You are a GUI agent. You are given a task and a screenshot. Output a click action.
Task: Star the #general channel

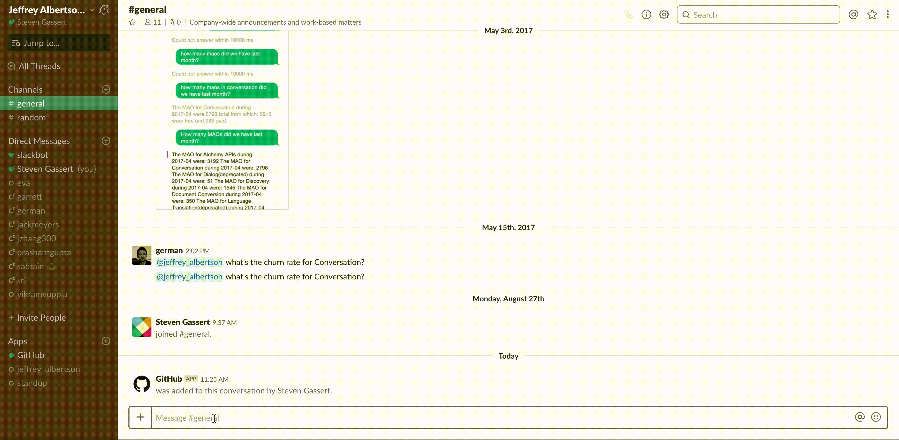pos(132,22)
